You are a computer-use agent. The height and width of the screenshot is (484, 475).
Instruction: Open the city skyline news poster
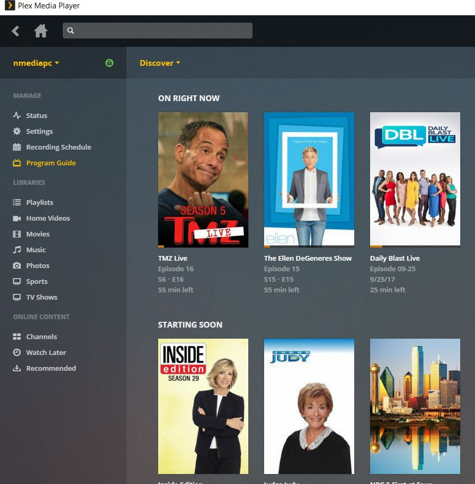(x=415, y=406)
